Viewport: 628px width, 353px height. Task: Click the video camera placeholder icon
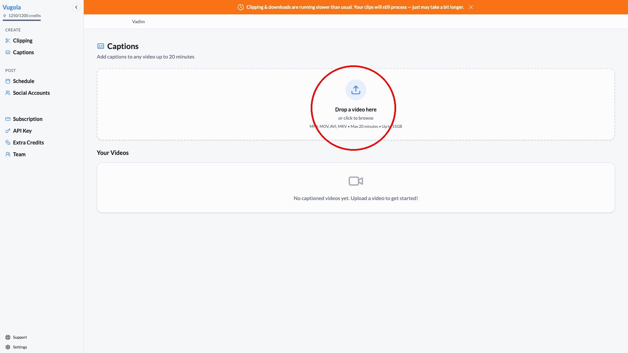(356, 181)
